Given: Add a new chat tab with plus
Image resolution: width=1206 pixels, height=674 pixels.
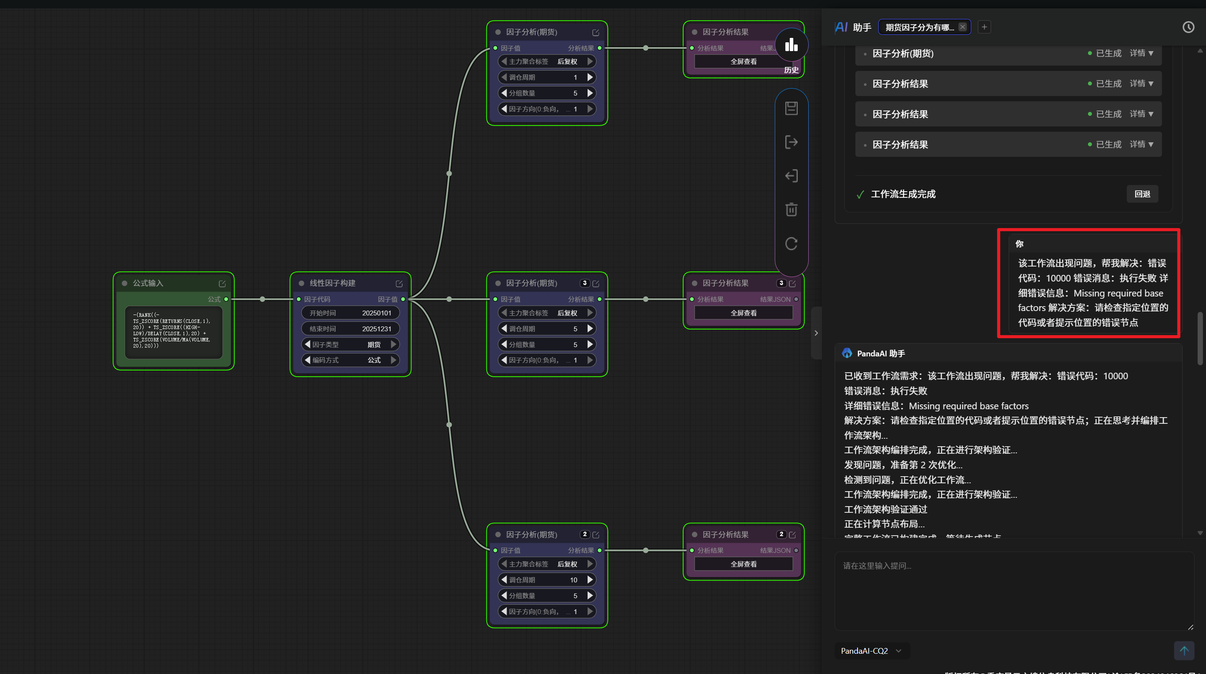Looking at the screenshot, I should click(984, 27).
